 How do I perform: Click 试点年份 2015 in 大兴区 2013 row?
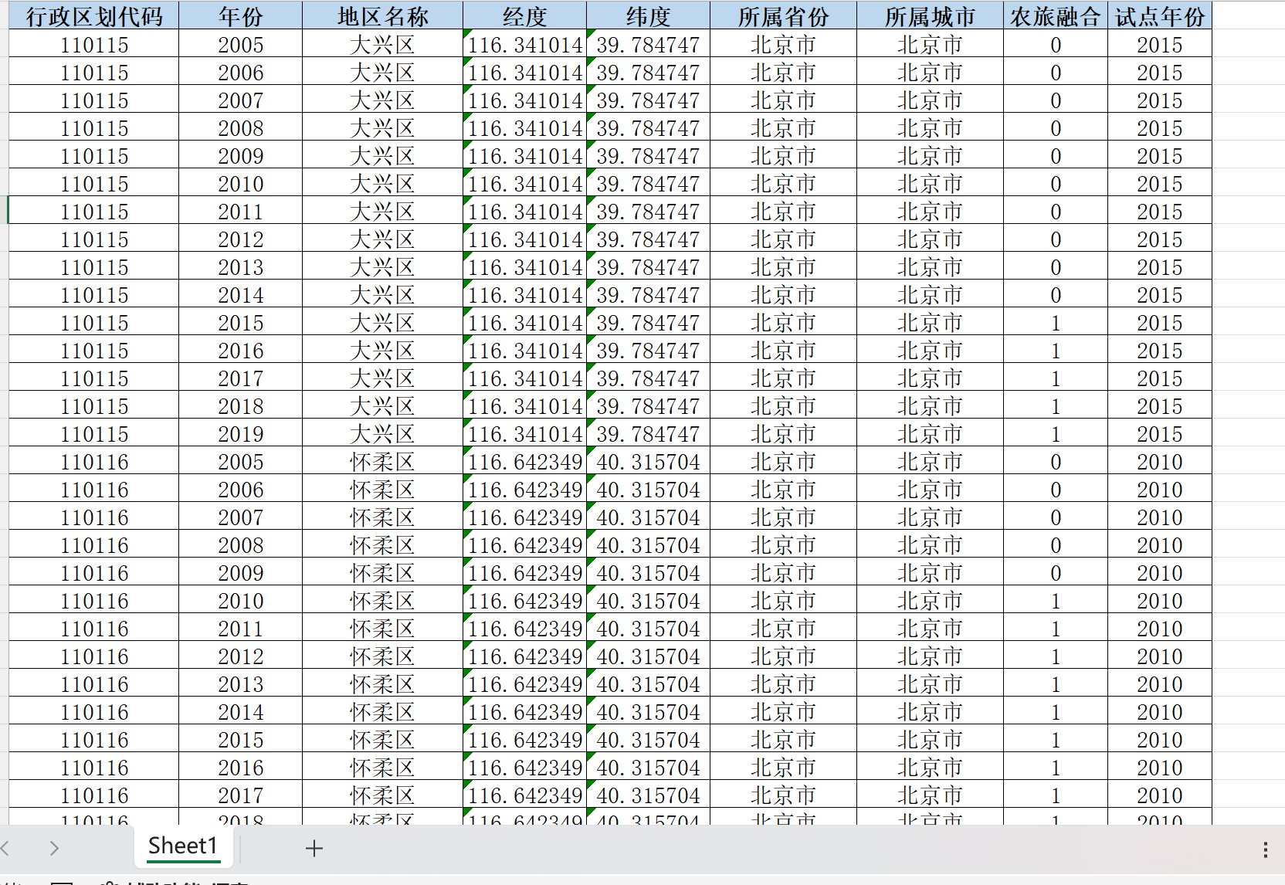(x=1160, y=267)
